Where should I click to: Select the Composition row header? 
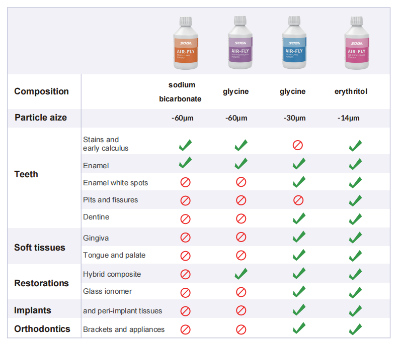(41, 91)
